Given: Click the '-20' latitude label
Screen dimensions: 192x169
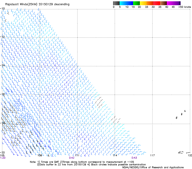Looking at the screenshot, I should coord(2,152).
